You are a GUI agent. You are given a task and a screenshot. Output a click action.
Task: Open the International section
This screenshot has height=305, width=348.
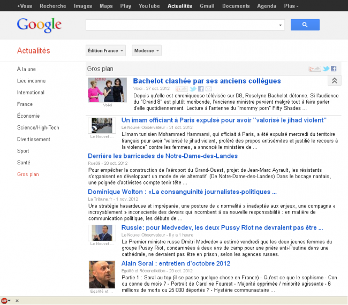[31, 93]
